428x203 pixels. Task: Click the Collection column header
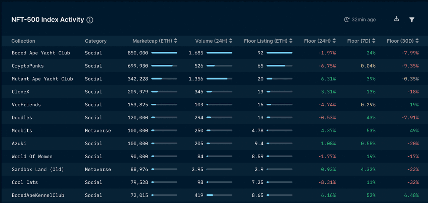pos(23,41)
